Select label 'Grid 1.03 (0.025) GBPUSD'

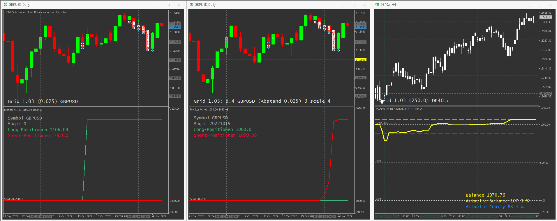pos(43,101)
